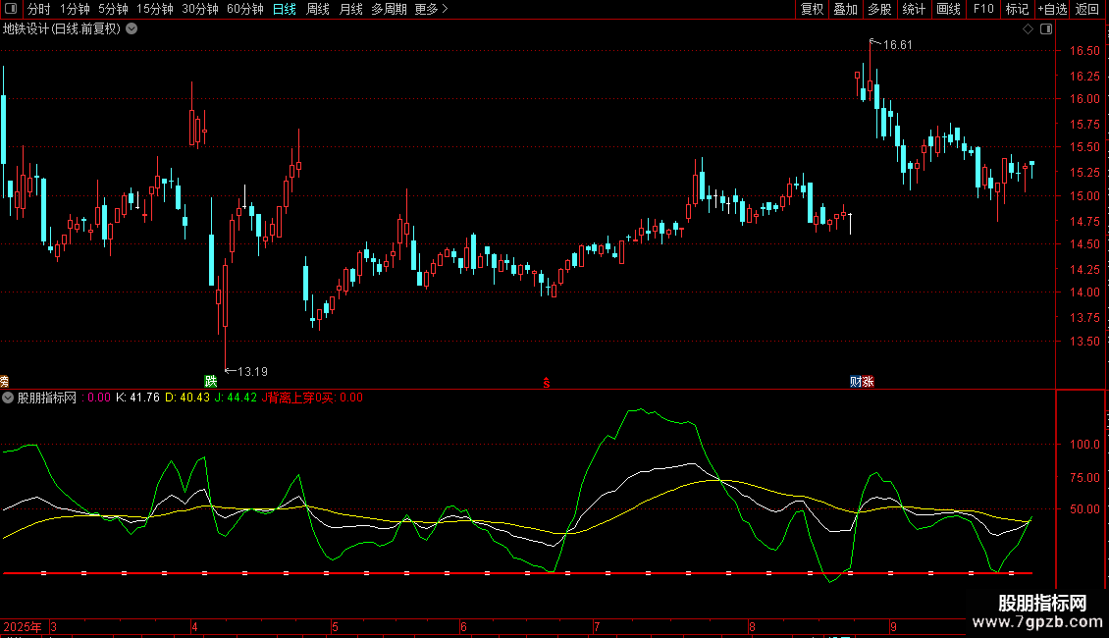This screenshot has height=638, width=1109.
Task: Click the green 跌 event marker
Action: [210, 381]
